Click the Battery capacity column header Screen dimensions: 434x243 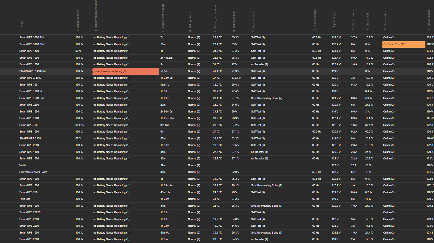coord(78,20)
